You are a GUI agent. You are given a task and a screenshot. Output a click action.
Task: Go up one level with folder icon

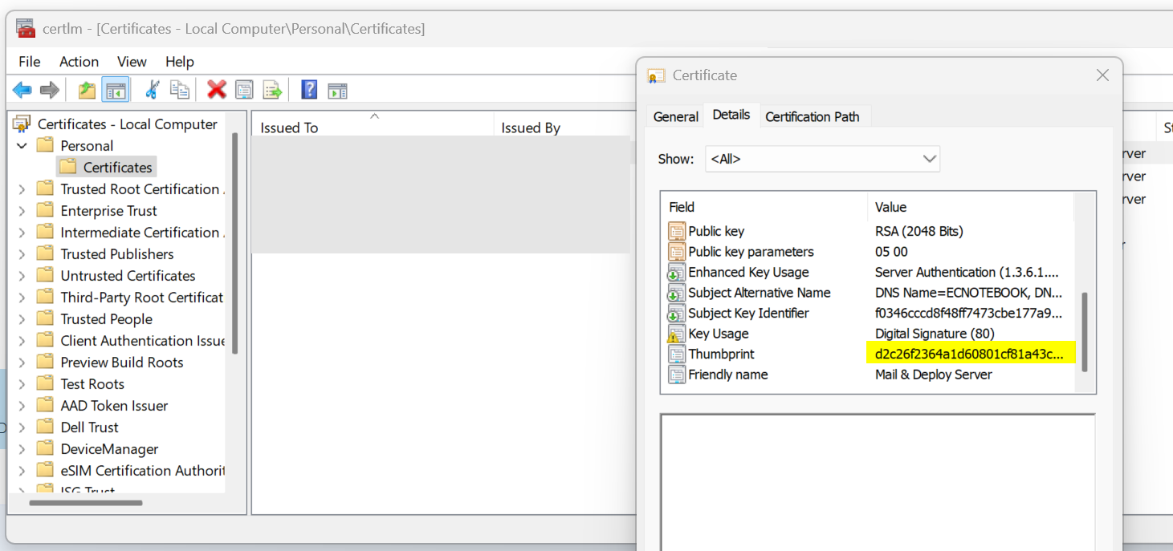87,90
